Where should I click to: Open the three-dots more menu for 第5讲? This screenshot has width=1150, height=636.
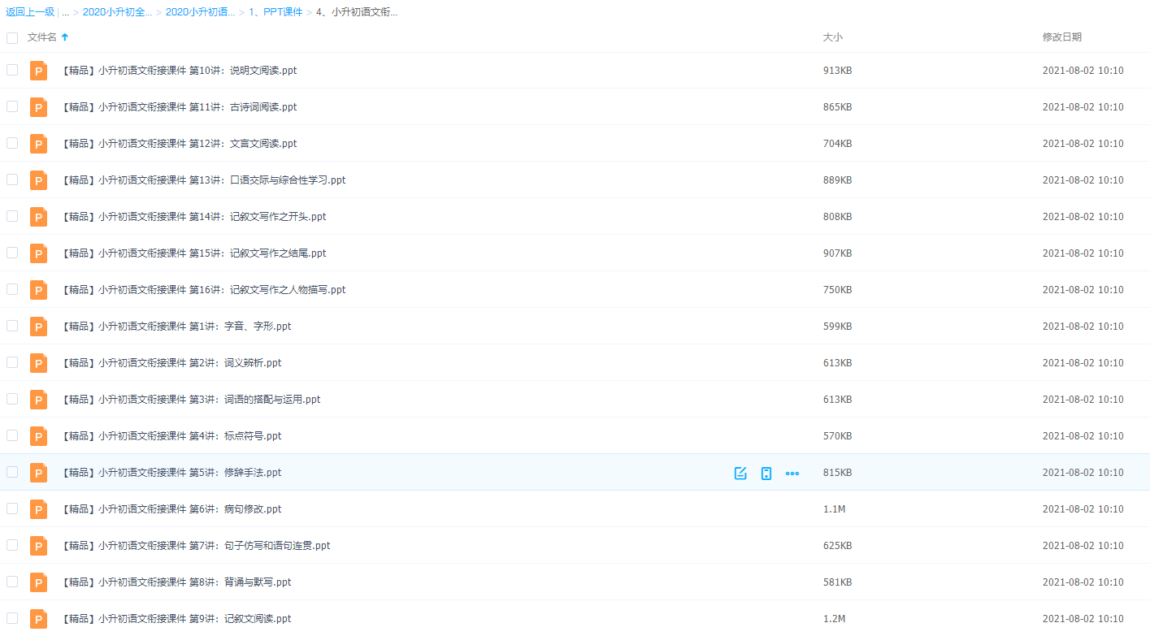click(792, 474)
